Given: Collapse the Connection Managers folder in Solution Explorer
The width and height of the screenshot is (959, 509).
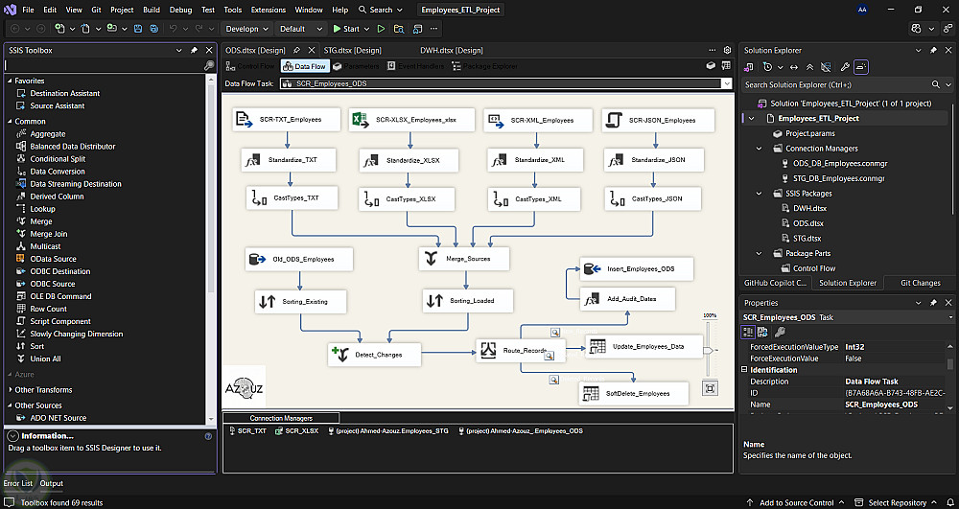Looking at the screenshot, I should pyautogui.click(x=759, y=149).
